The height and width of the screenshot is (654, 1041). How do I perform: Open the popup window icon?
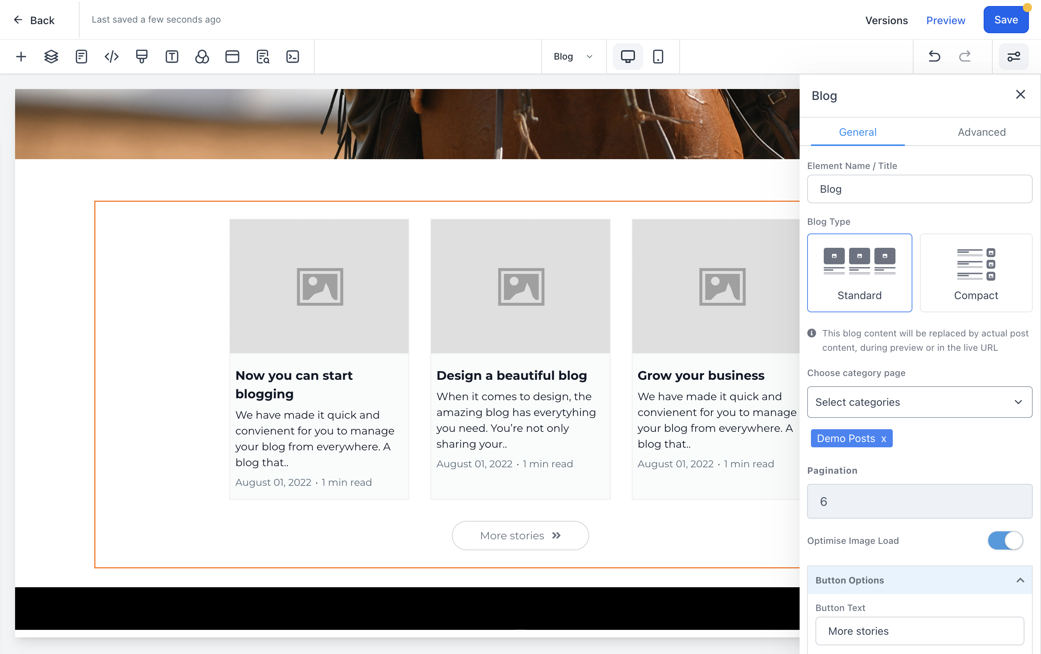coord(232,57)
